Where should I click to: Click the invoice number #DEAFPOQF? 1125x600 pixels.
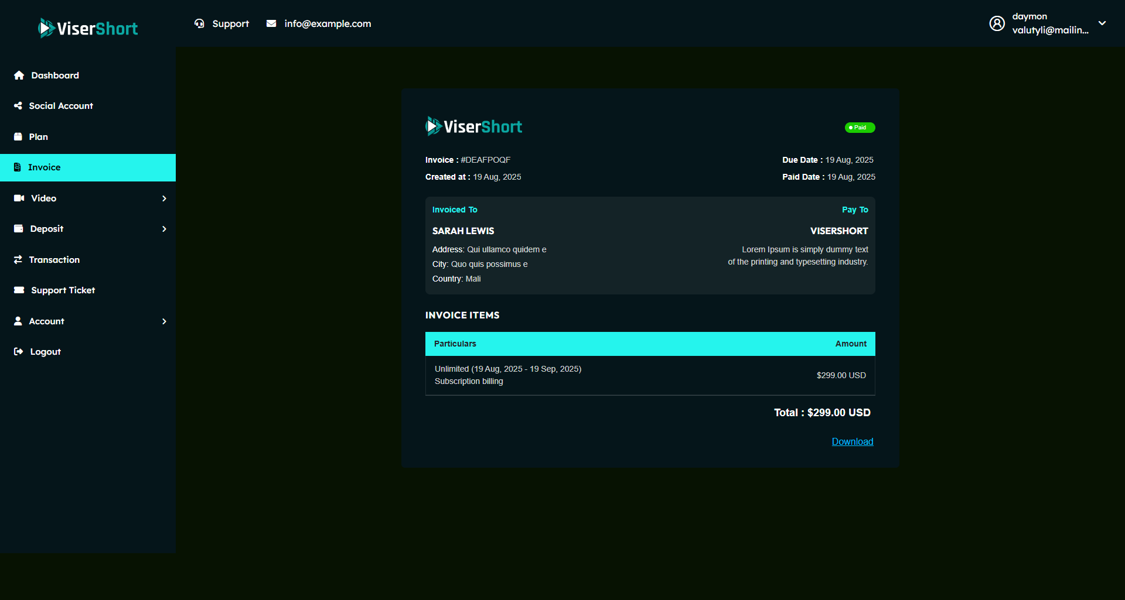click(486, 160)
